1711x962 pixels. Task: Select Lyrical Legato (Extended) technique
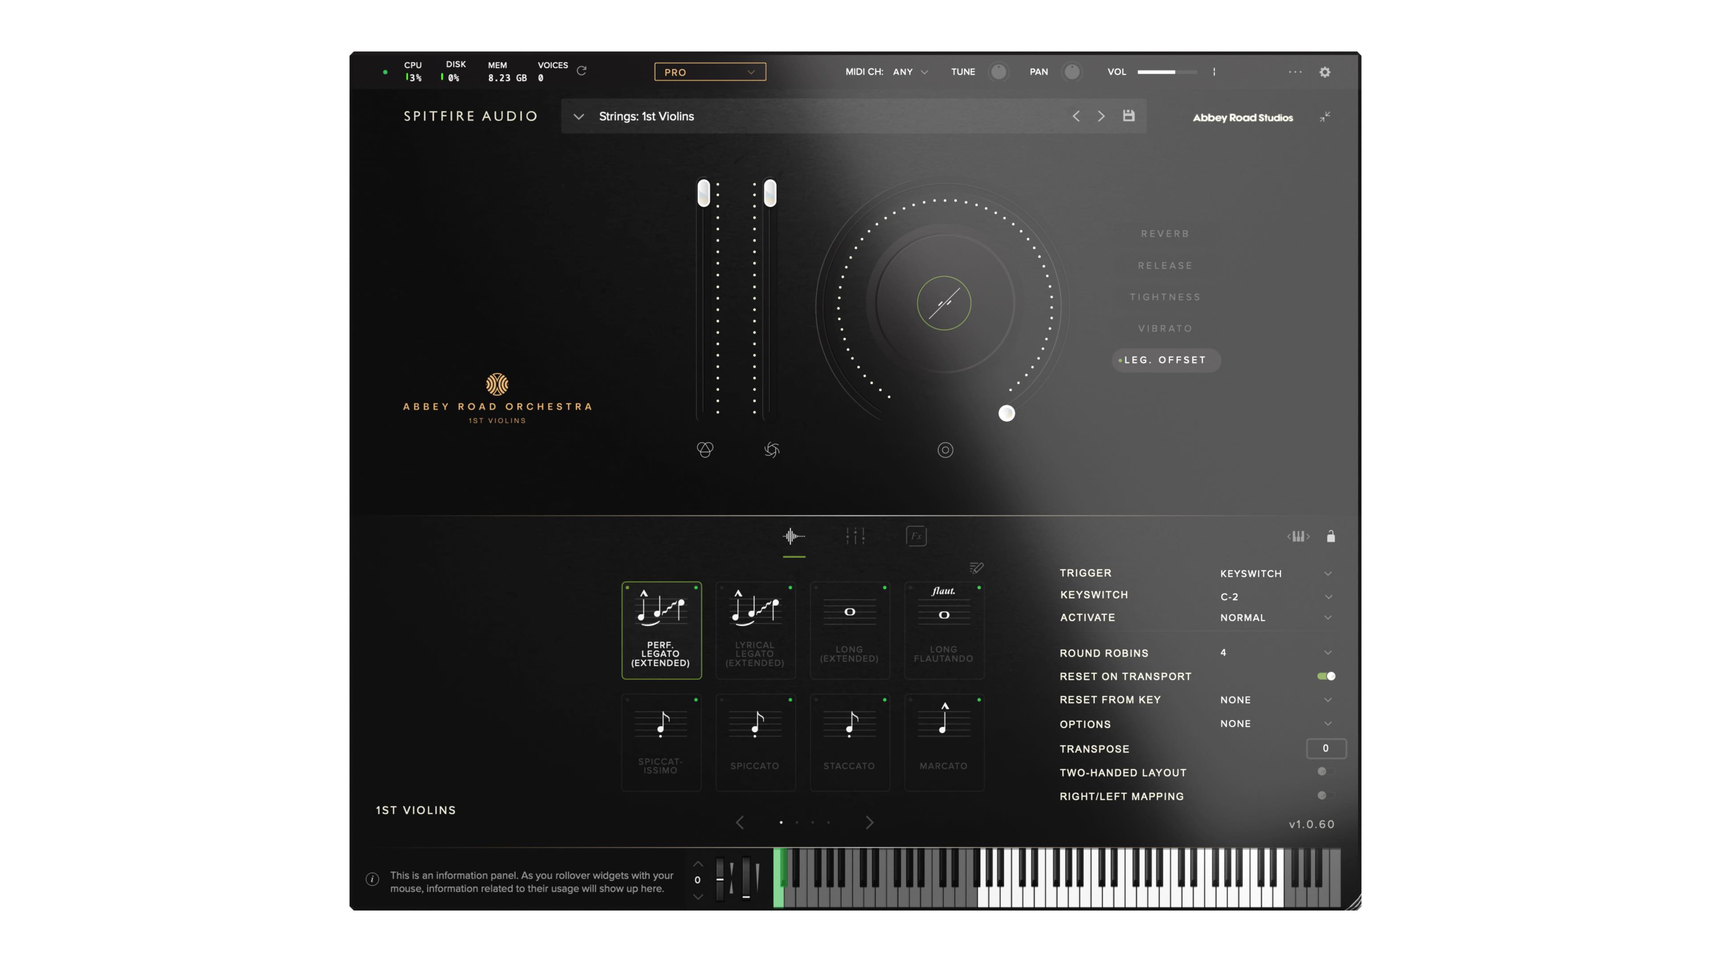point(755,631)
